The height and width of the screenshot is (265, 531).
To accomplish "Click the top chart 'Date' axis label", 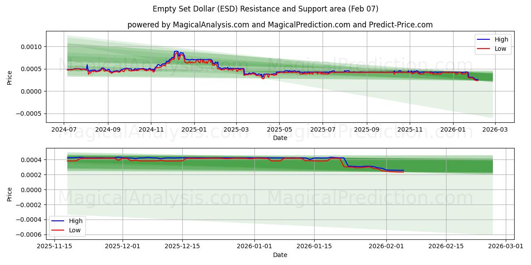I will tap(280, 138).
